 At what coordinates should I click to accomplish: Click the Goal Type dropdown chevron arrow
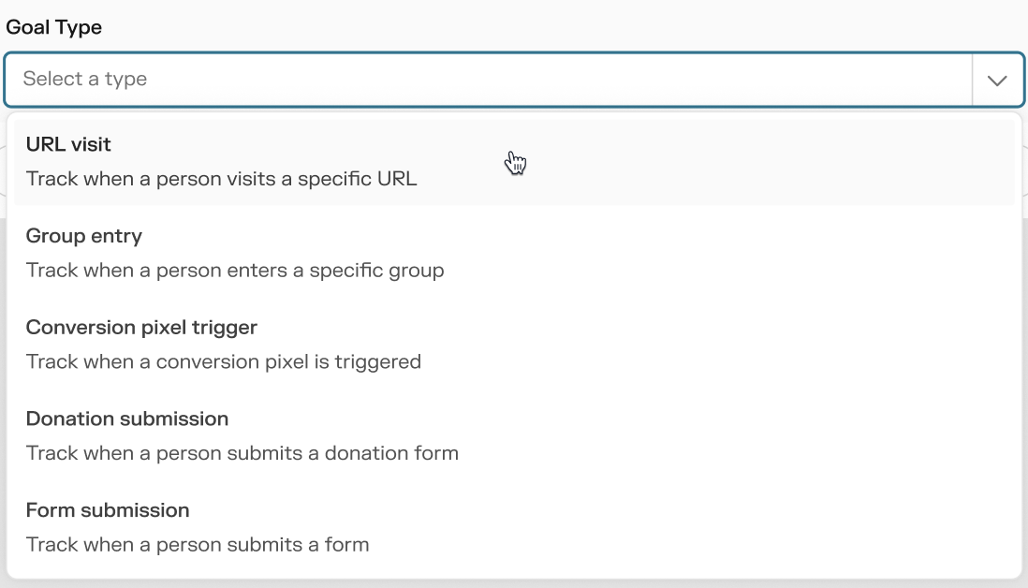coord(997,81)
